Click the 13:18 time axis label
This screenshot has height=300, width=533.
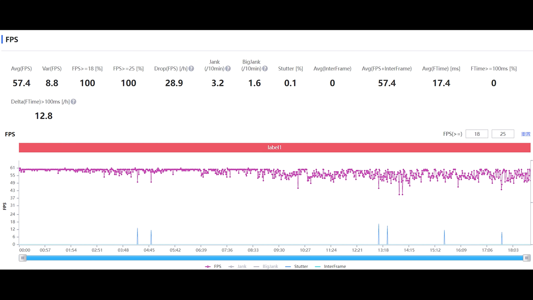(383, 250)
